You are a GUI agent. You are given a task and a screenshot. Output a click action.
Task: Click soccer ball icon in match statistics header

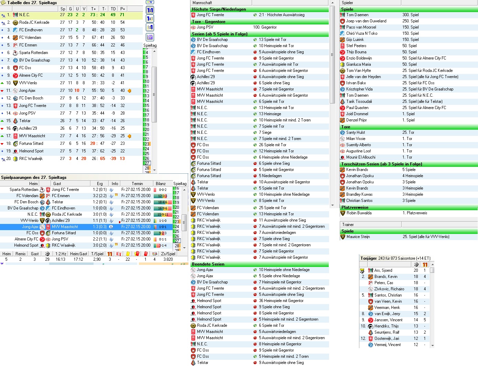click(x=47, y=254)
